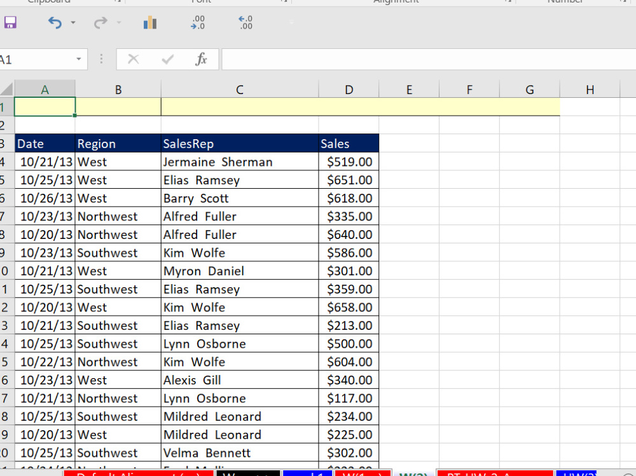This screenshot has width=636, height=476.
Task: Select the cell with date 10/26/13
Action: tap(45, 198)
